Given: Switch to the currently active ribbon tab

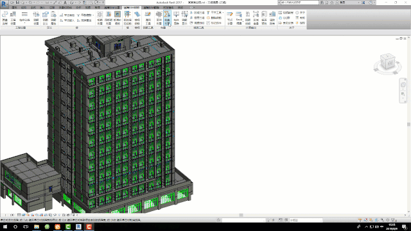Looking at the screenshot, I should pos(132,8).
